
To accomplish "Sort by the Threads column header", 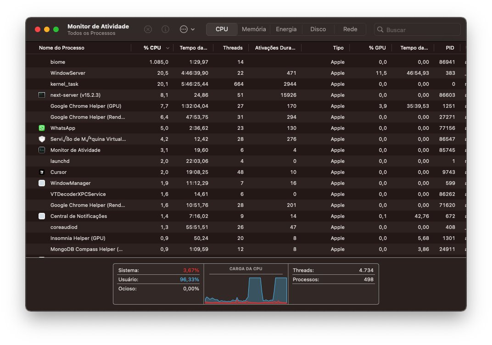I will click(x=233, y=48).
